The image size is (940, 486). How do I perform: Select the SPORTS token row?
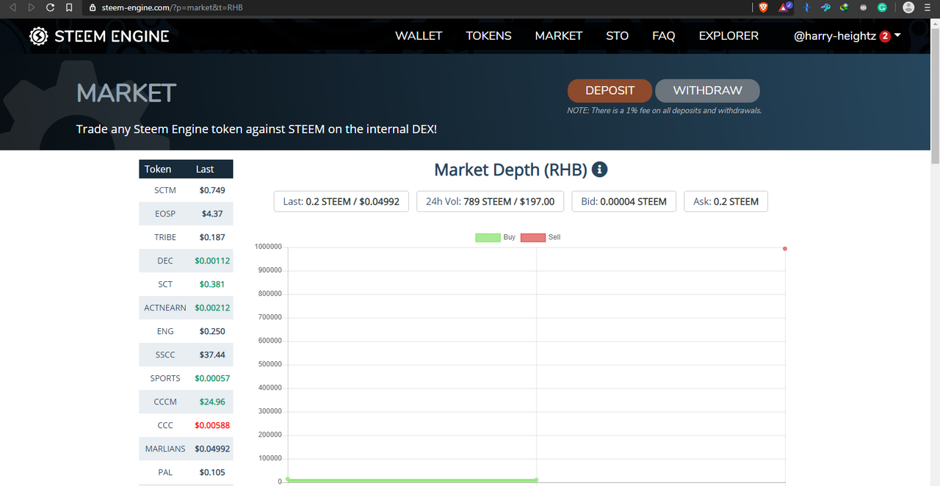pyautogui.click(x=186, y=378)
